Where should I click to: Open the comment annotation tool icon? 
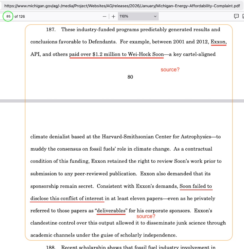236,17
